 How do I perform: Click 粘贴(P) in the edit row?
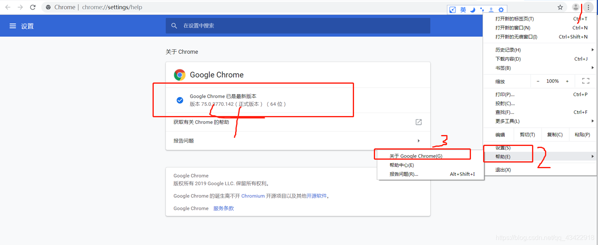tap(582, 135)
